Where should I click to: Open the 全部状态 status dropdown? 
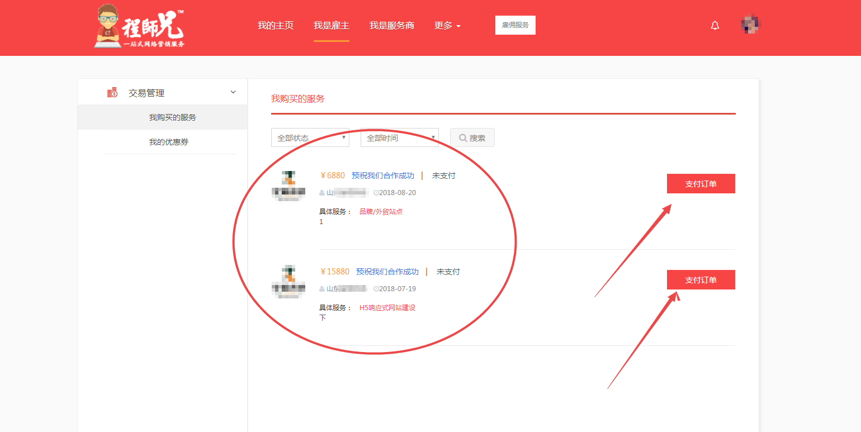click(x=310, y=138)
